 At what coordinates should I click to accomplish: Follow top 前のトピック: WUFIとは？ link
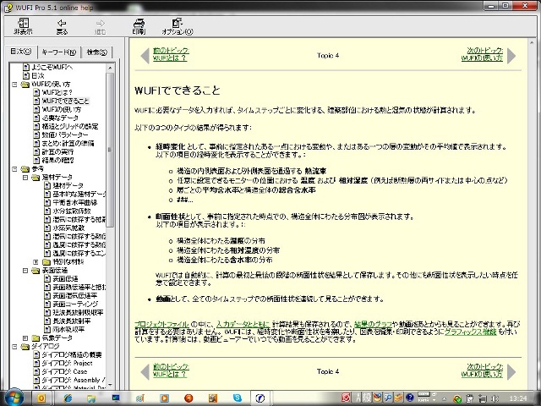pyautogui.click(x=171, y=54)
